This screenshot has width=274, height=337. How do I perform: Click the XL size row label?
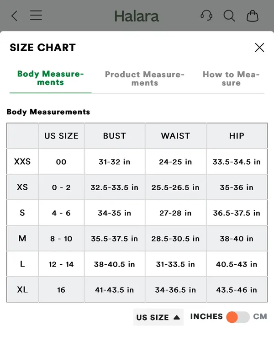(22, 289)
